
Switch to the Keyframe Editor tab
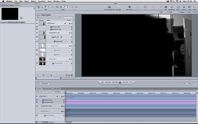tap(47, 89)
